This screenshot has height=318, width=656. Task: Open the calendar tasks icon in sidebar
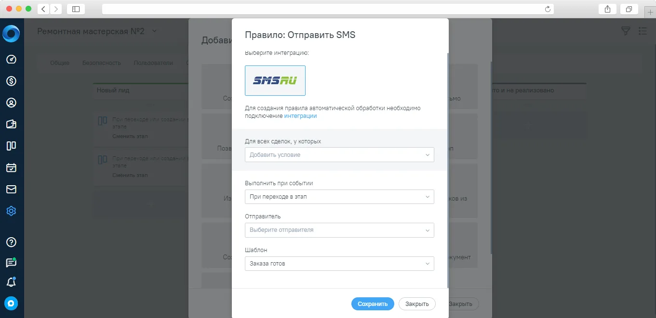coord(11,167)
